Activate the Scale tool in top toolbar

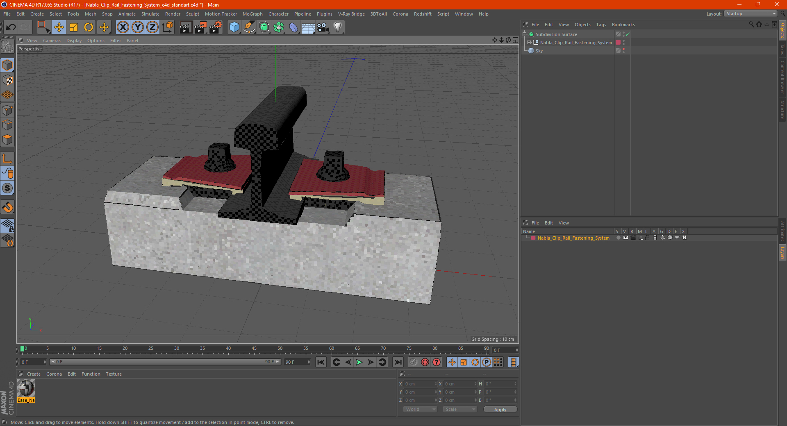[74, 27]
